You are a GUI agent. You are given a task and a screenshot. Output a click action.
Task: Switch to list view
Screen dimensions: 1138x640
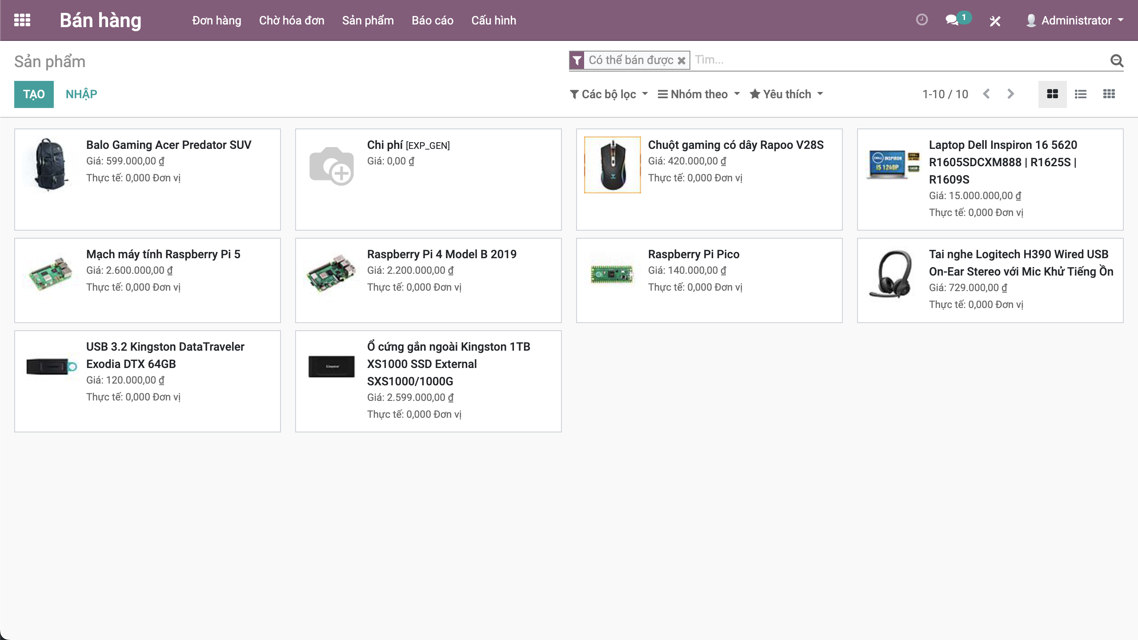pos(1081,94)
